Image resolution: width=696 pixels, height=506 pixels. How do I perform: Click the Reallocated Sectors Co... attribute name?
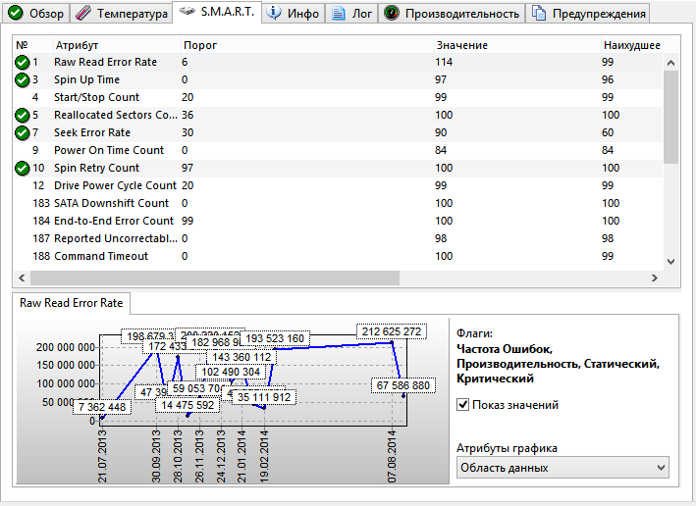pos(116,115)
